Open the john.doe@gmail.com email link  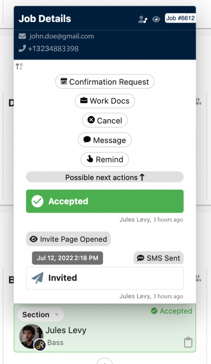[62, 36]
